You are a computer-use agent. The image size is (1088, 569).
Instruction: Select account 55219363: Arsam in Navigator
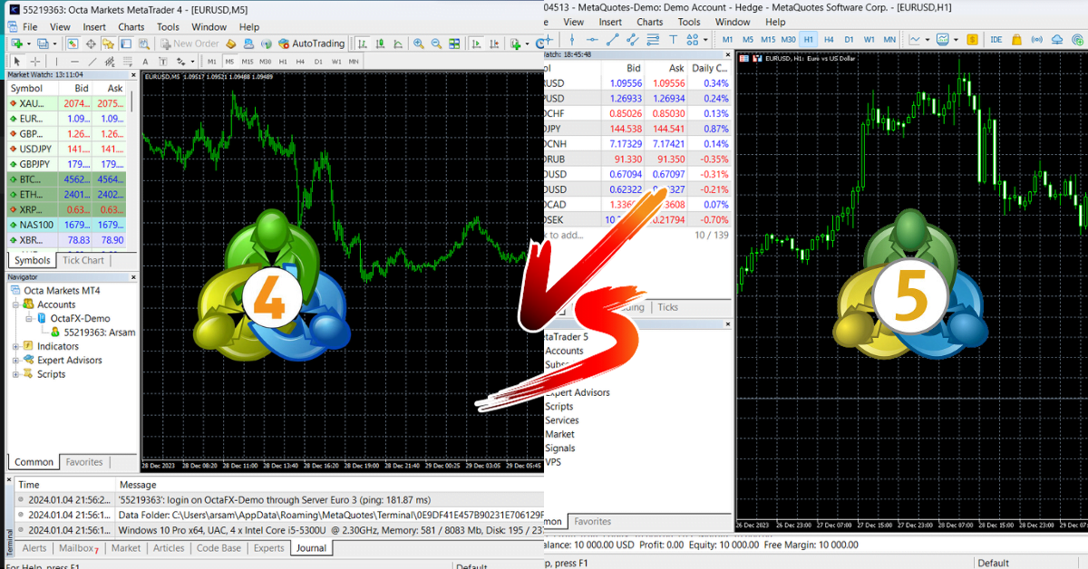[100, 333]
